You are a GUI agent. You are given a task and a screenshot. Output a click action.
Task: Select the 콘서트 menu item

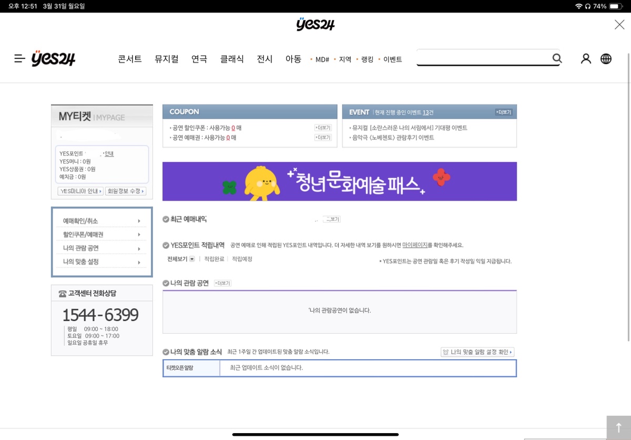pyautogui.click(x=130, y=59)
